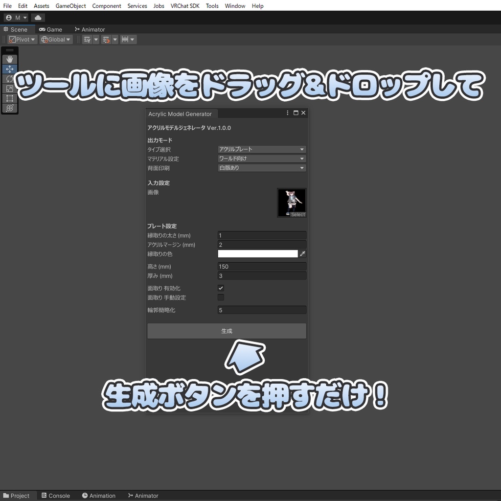501x501 pixels.
Task: Open the VRChat SDK menu
Action: (184, 6)
